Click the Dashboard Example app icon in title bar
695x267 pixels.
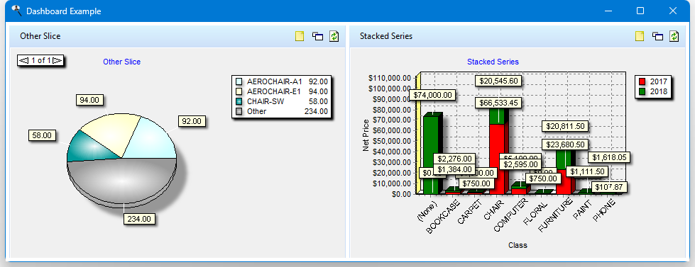click(x=16, y=11)
